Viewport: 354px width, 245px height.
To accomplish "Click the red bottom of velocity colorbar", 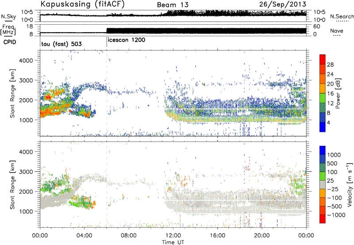I will [x=323, y=219].
